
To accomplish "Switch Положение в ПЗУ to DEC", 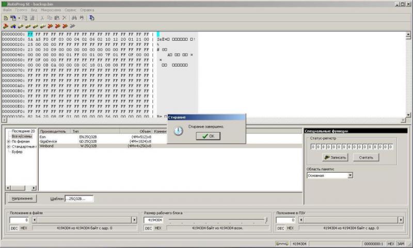I will 281,228.
